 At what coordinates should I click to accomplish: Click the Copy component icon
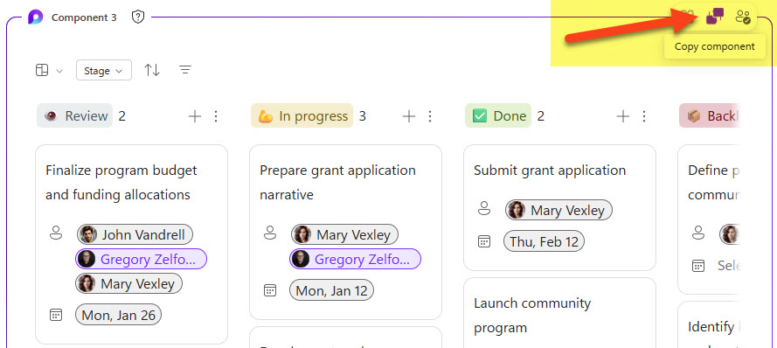pos(715,17)
